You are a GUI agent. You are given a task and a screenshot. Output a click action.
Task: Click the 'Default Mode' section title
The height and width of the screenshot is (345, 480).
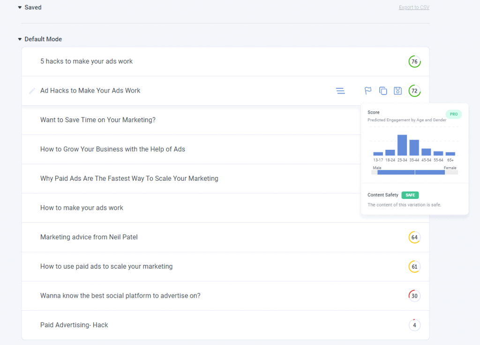click(43, 39)
